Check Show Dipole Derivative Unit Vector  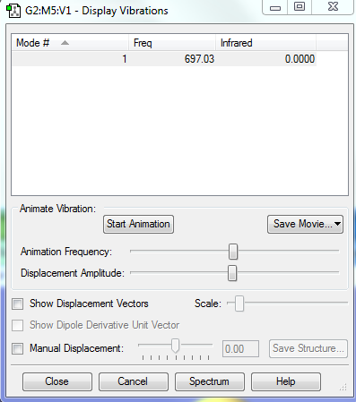(x=17, y=325)
